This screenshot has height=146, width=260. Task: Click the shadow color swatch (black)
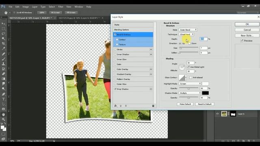205,93
